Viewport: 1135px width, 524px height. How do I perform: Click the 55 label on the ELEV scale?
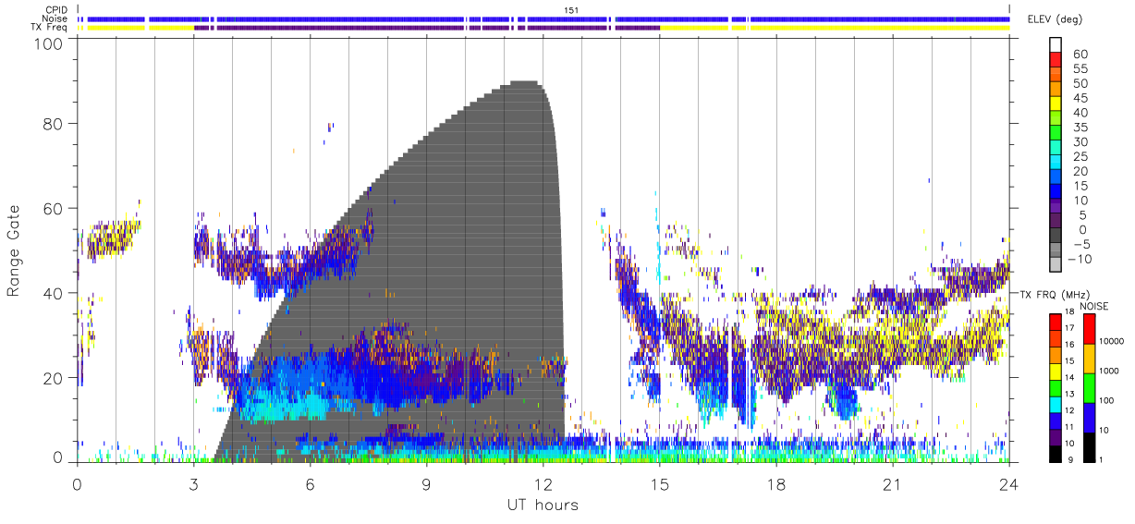pos(1080,69)
